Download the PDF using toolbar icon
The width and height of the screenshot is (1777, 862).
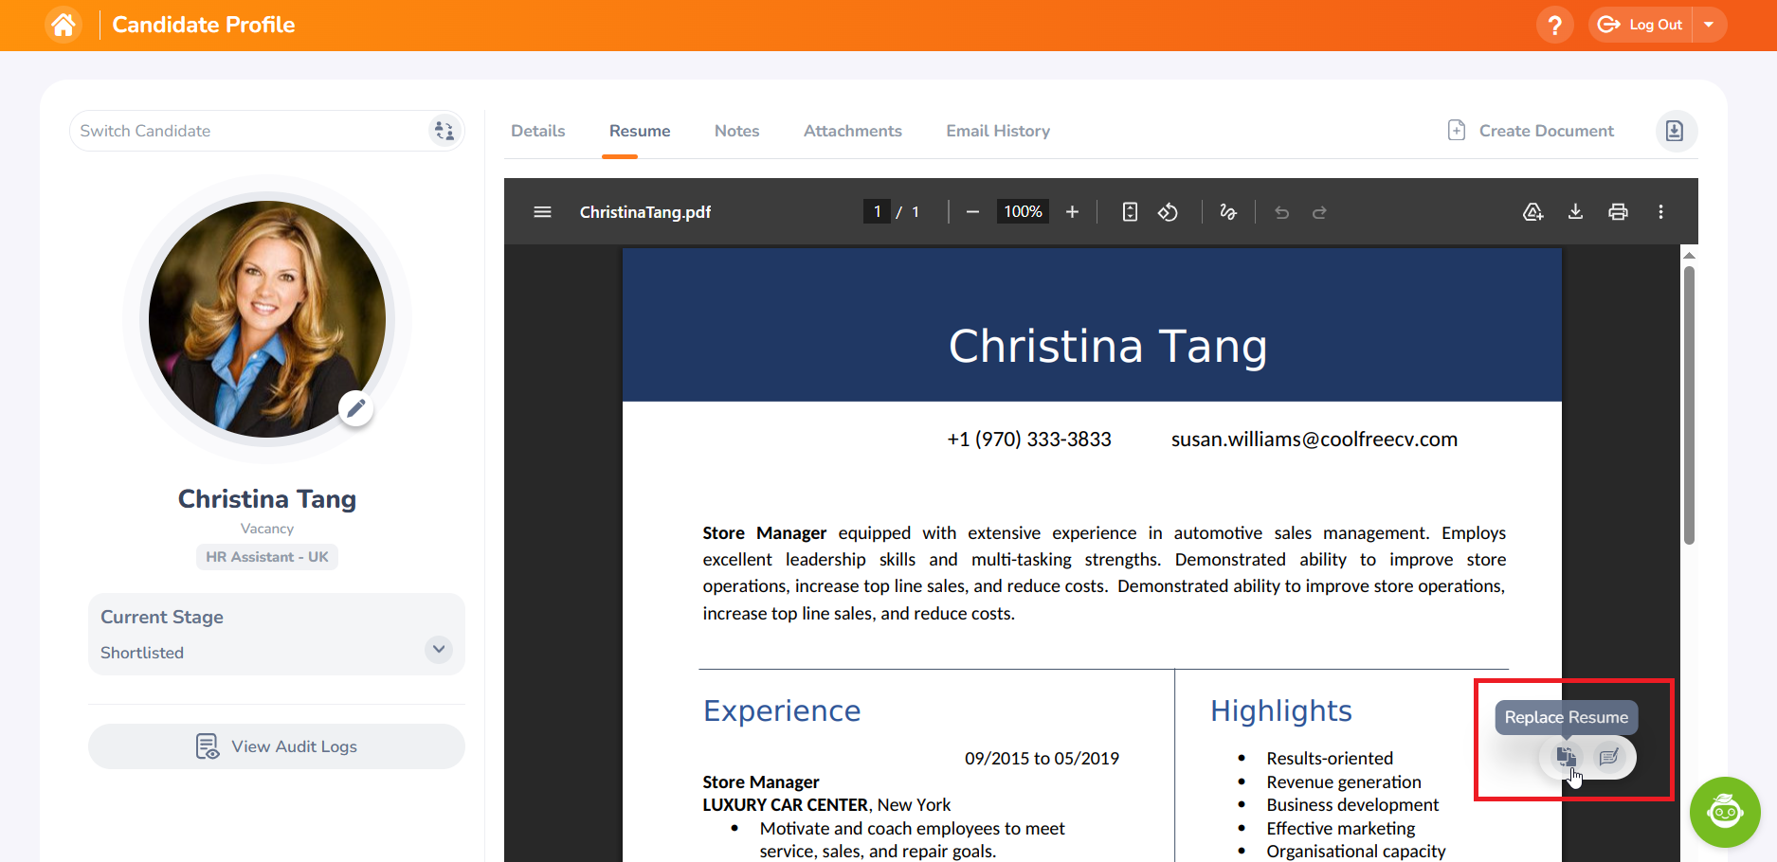(1575, 212)
